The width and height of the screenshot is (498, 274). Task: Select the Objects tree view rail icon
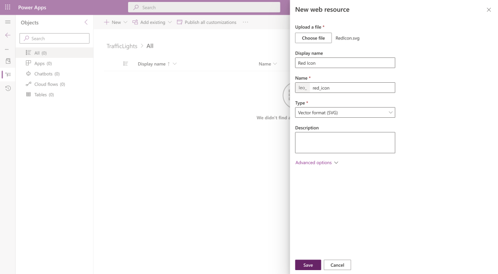pyautogui.click(x=8, y=74)
